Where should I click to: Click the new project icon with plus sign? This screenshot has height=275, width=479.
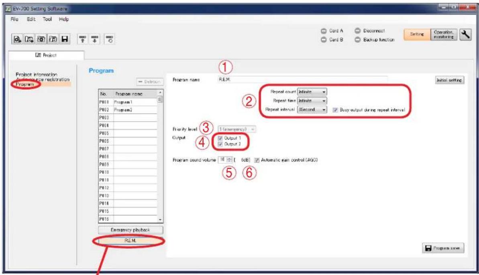click(17, 39)
